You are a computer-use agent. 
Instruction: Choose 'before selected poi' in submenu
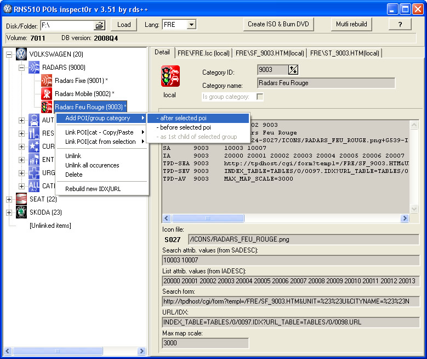[183, 127]
